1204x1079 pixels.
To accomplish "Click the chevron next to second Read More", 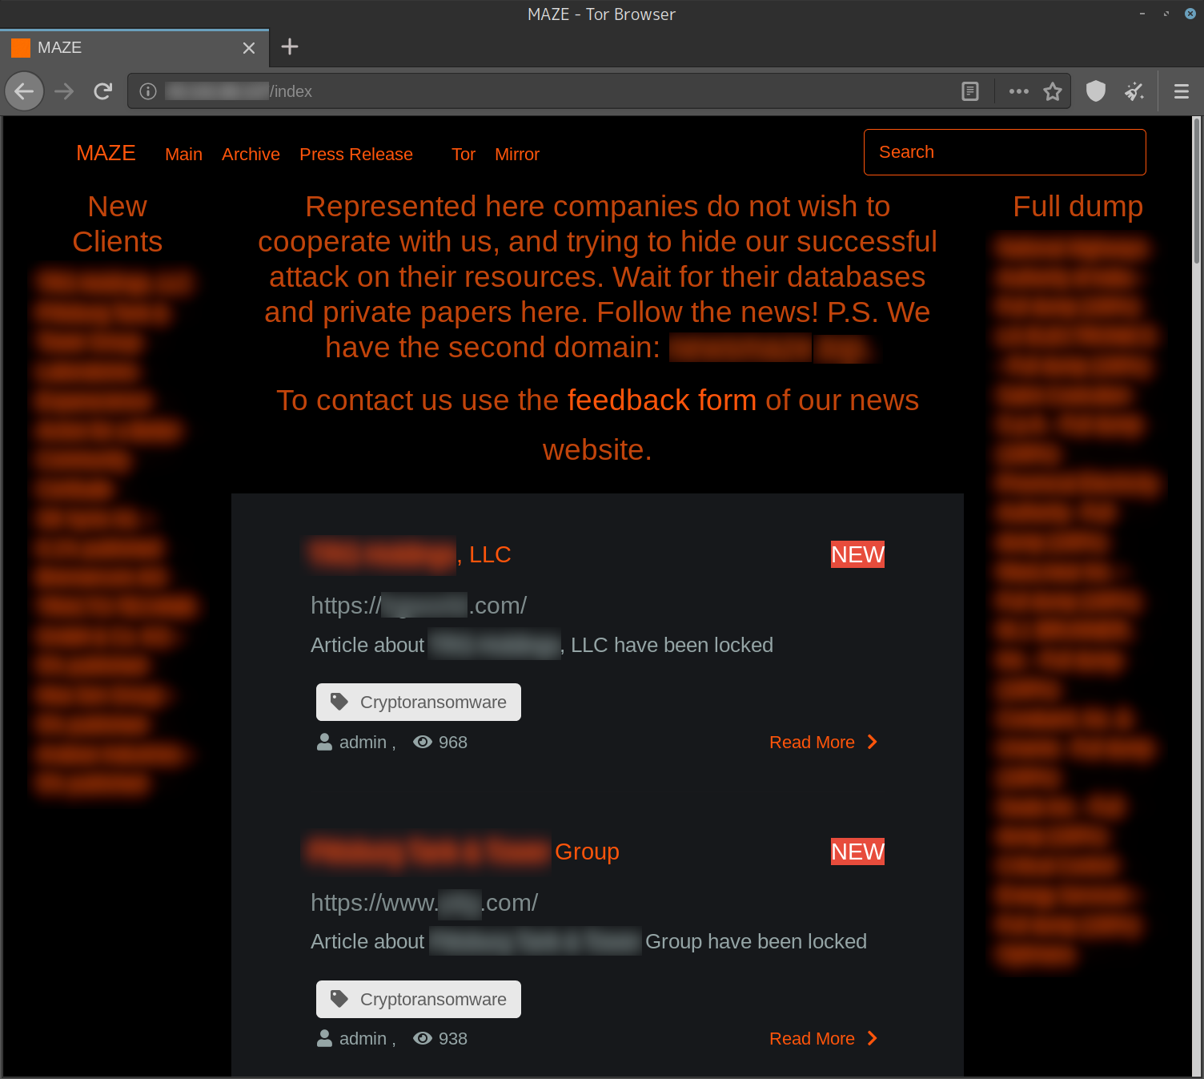I will (872, 1038).
